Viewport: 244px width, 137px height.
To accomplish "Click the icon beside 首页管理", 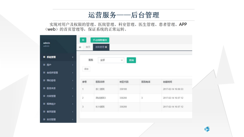I will [44, 111].
